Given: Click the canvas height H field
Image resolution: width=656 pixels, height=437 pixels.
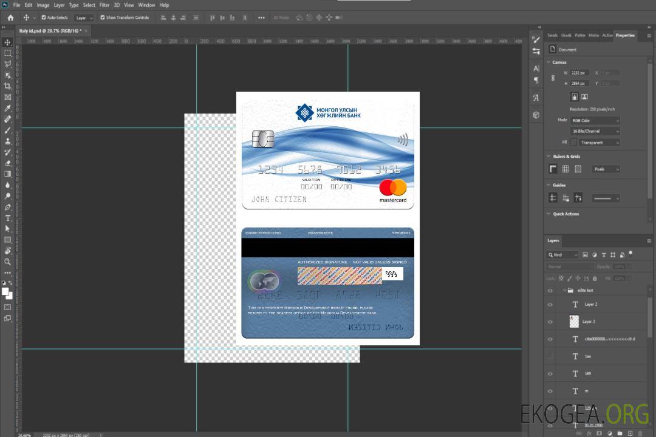Looking at the screenshot, I should coord(579,84).
